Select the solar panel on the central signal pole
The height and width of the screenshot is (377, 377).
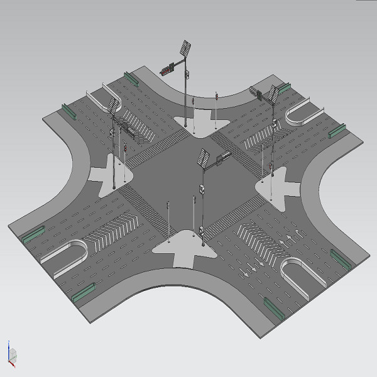point(204,157)
